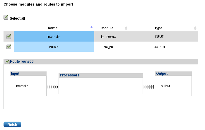
Task: Click arrows between Processors and Output
Action: coord(149,87)
